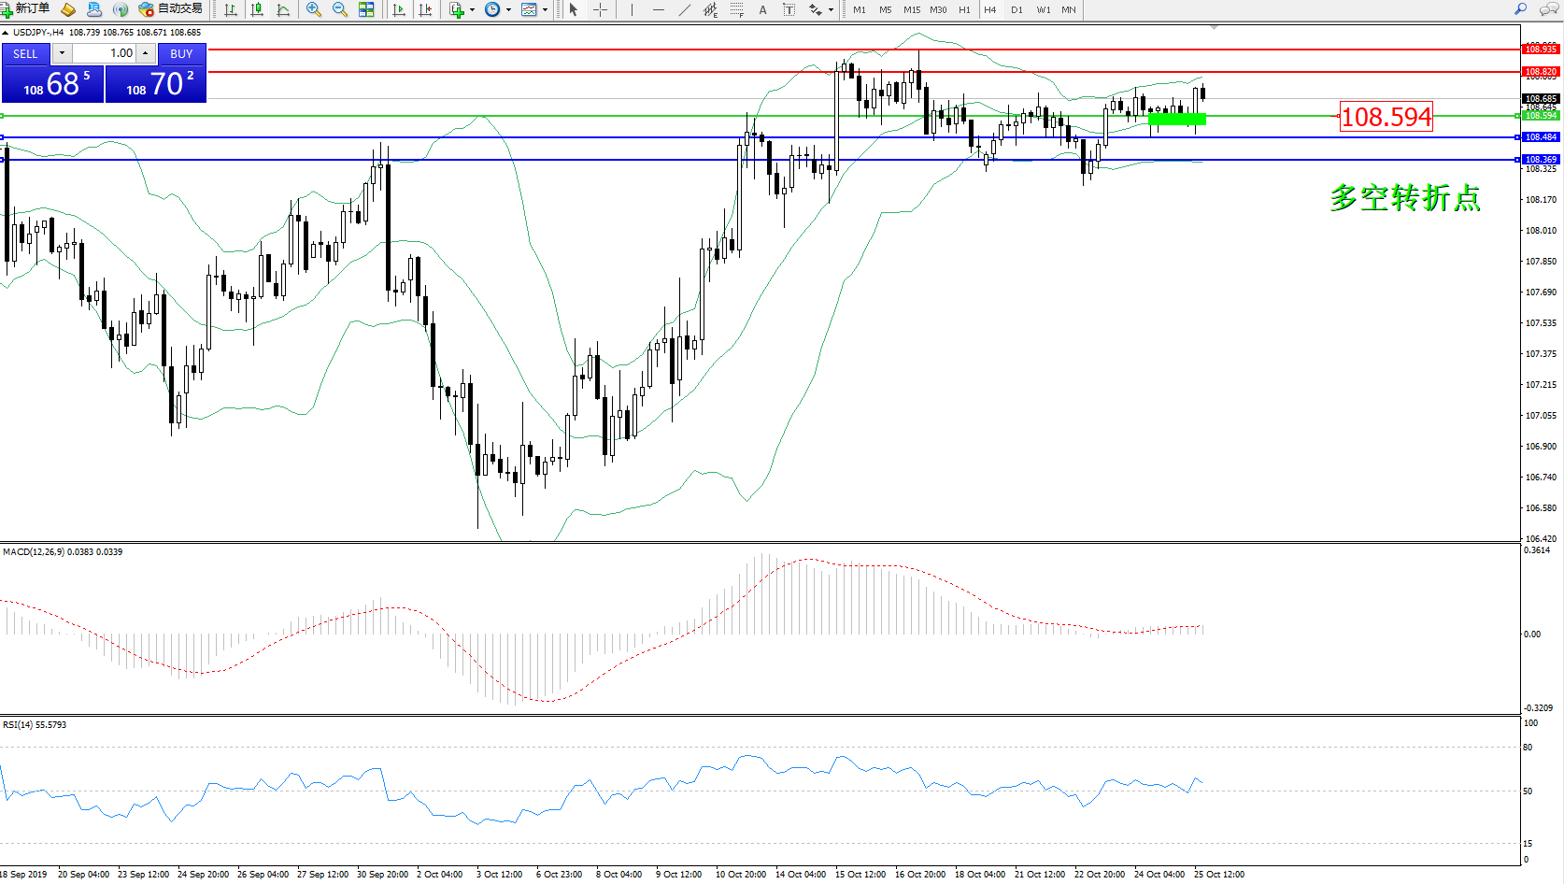Click the zoom out magnifier icon
This screenshot has height=884, width=1564.
pyautogui.click(x=340, y=9)
